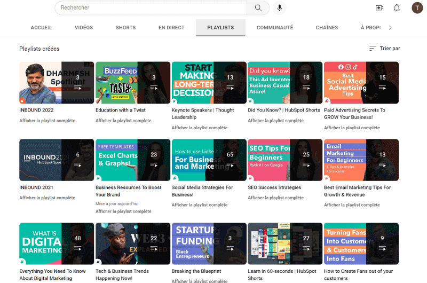Click Education with a Twist title
This screenshot has width=427, height=283.
tap(121, 110)
